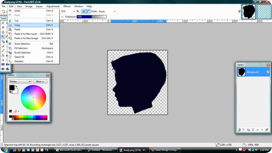Add a new layer in Layers panel
Viewport: 272px width, 153px height.
(x=239, y=130)
